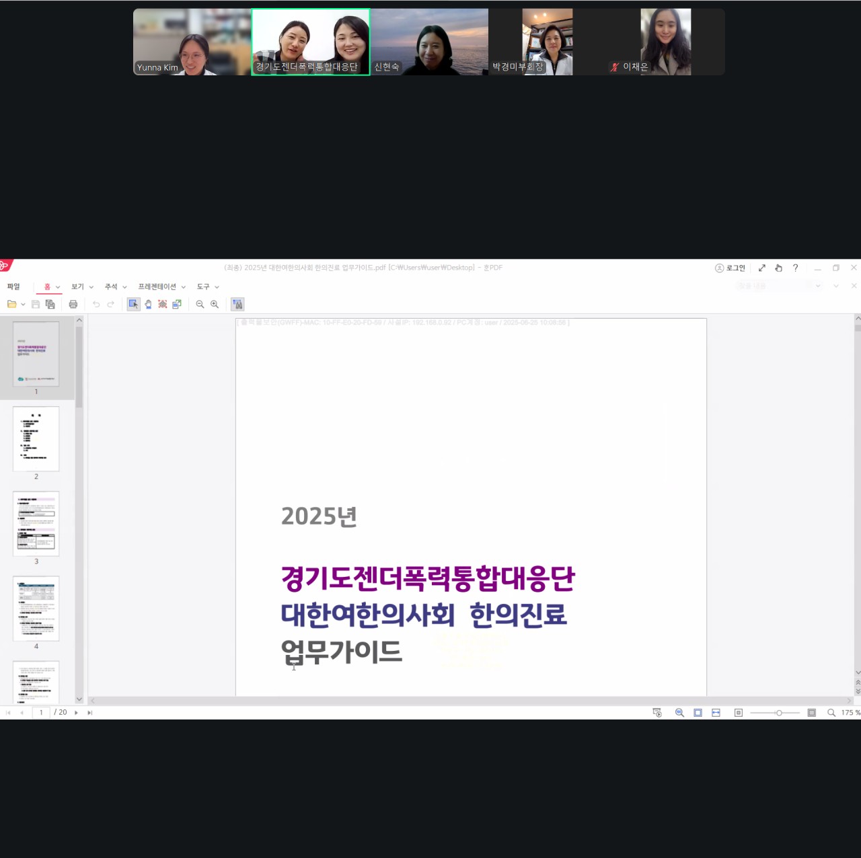Open the 파일 menu

tap(13, 287)
